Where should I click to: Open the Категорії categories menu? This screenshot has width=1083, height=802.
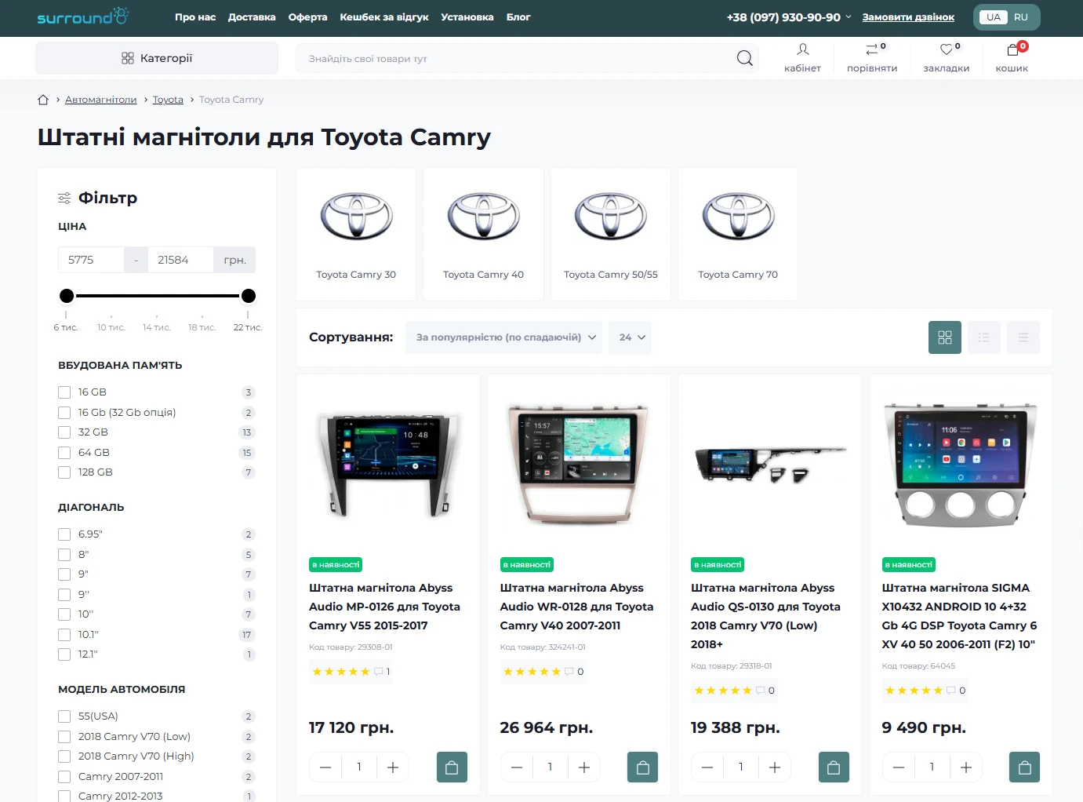pos(157,58)
